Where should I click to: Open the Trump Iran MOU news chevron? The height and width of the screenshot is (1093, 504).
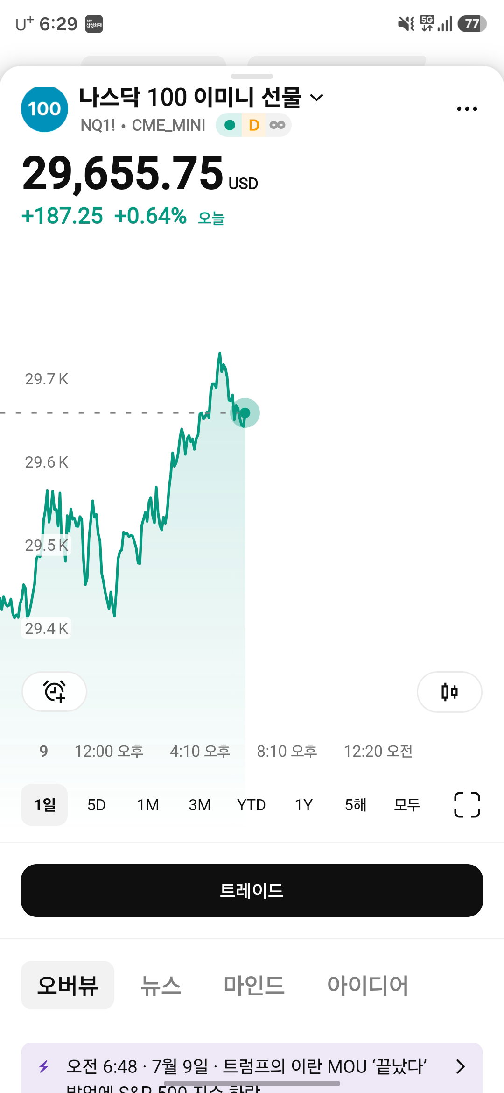pos(461,1066)
